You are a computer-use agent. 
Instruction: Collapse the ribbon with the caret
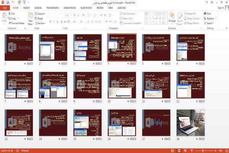(226, 28)
